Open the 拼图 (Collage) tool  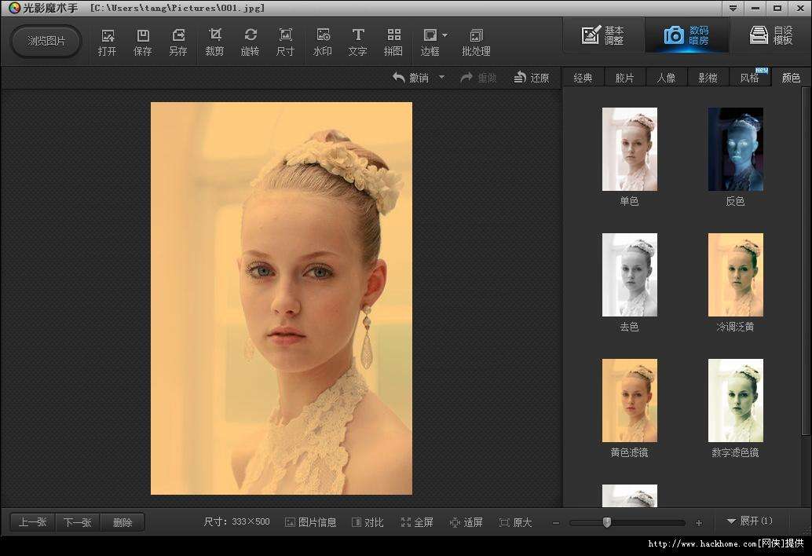click(393, 42)
